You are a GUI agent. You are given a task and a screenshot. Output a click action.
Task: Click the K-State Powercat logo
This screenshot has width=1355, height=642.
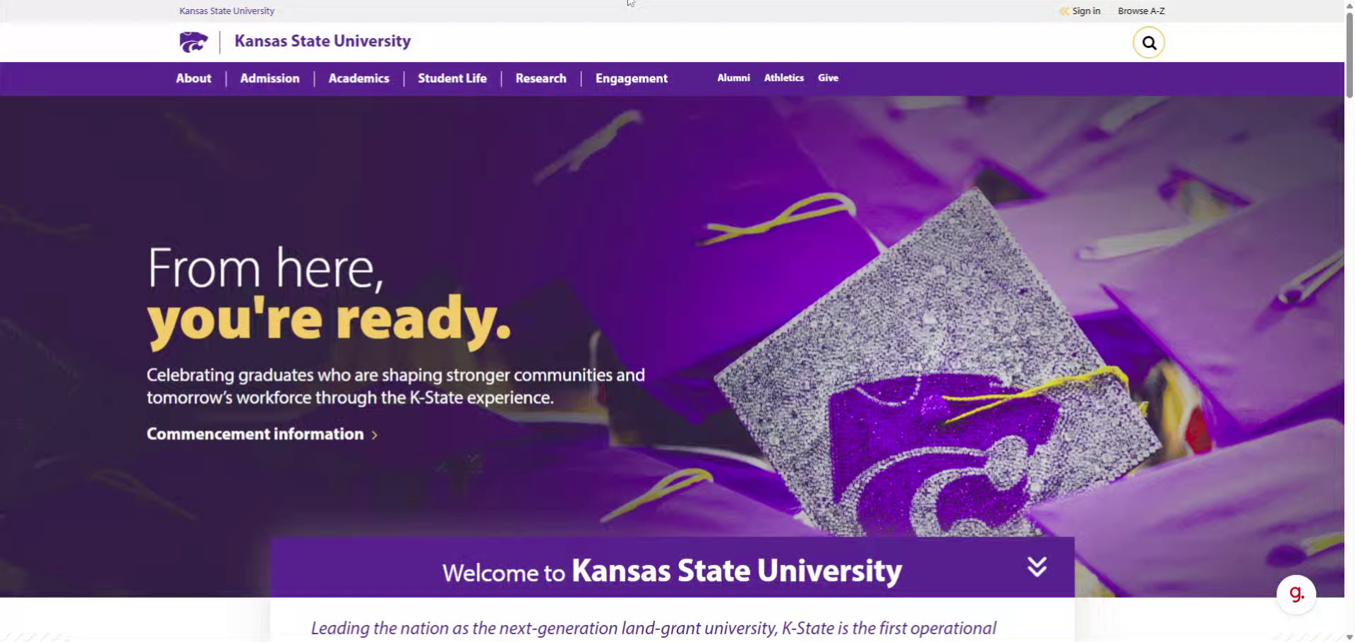click(193, 42)
